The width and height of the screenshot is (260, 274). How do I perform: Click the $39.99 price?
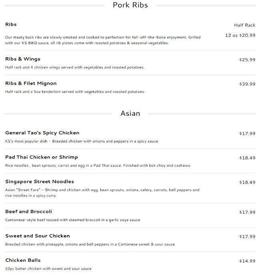point(247,84)
